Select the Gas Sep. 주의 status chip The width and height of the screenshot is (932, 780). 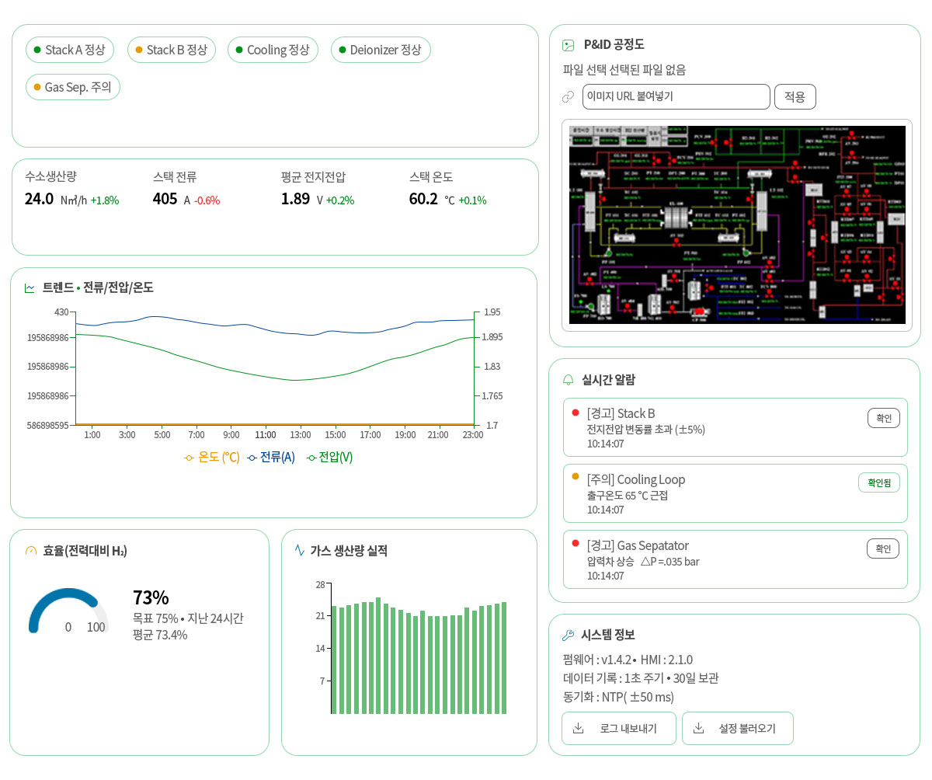click(73, 87)
